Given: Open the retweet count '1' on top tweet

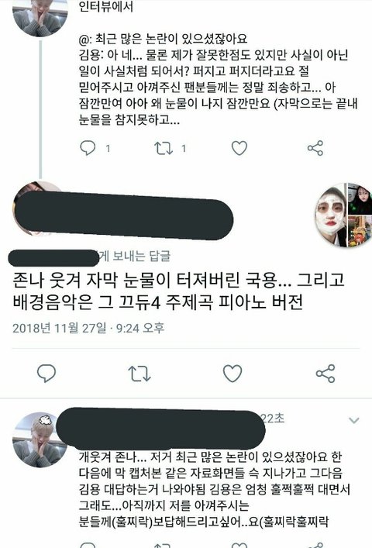Looking at the screenshot, I should [184, 149].
